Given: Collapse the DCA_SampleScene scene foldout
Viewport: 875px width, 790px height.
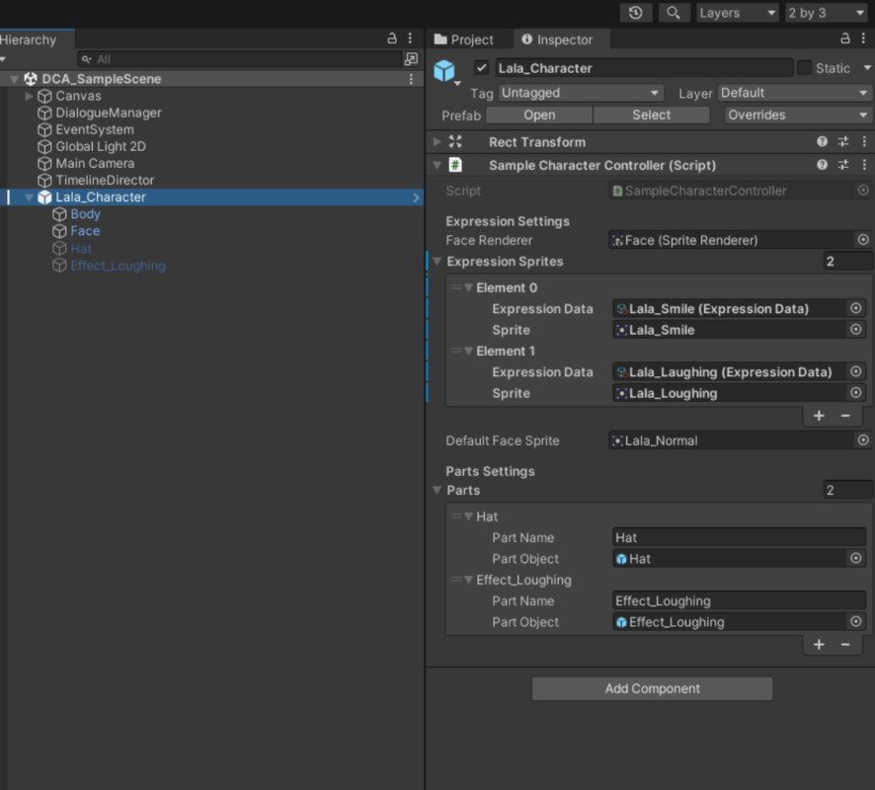Looking at the screenshot, I should [14, 79].
